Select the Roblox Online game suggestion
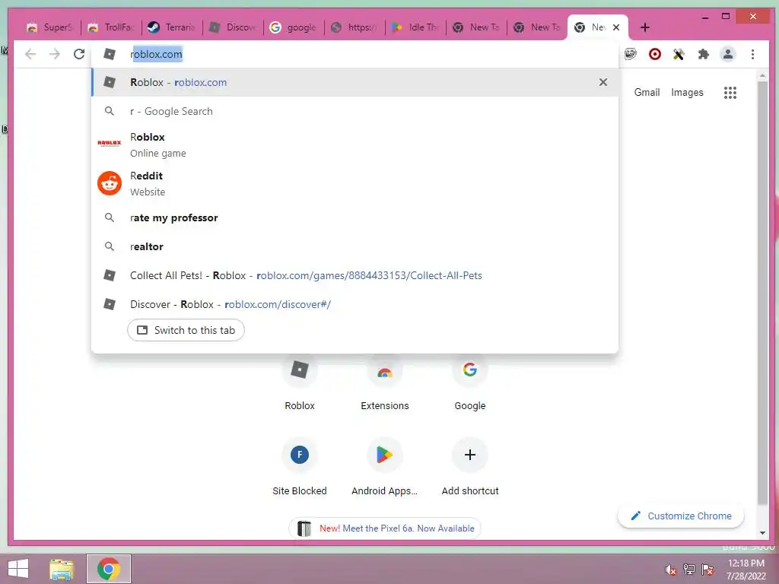This screenshot has width=779, height=584. (355, 144)
